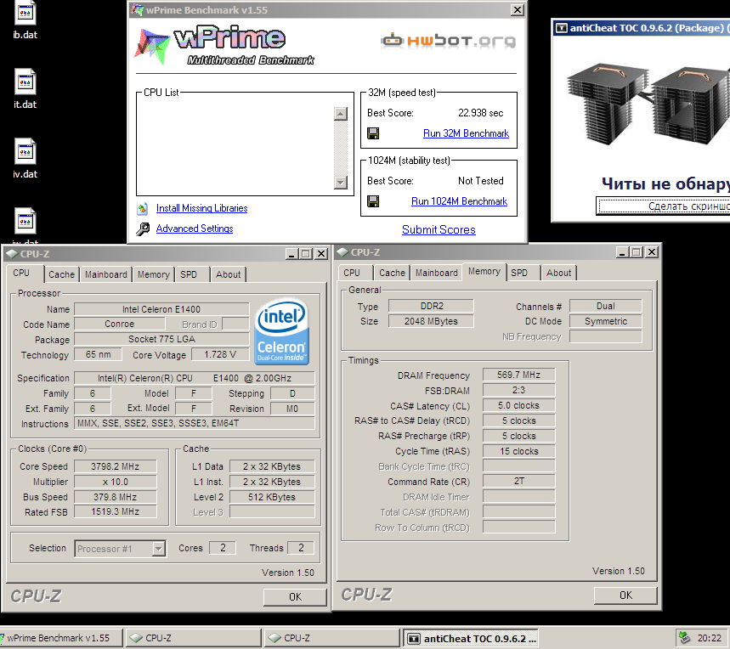This screenshot has height=649, width=730.
Task: Close the wPrime Benchmark window
Action: coord(518,10)
